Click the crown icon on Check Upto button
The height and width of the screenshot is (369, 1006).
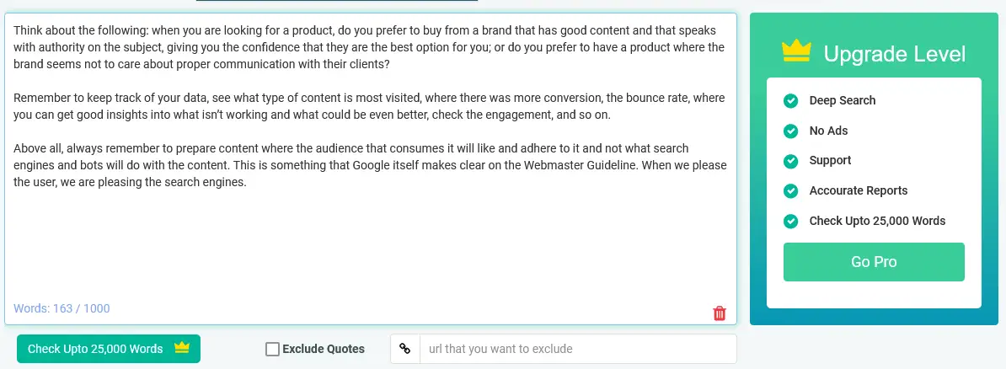182,348
